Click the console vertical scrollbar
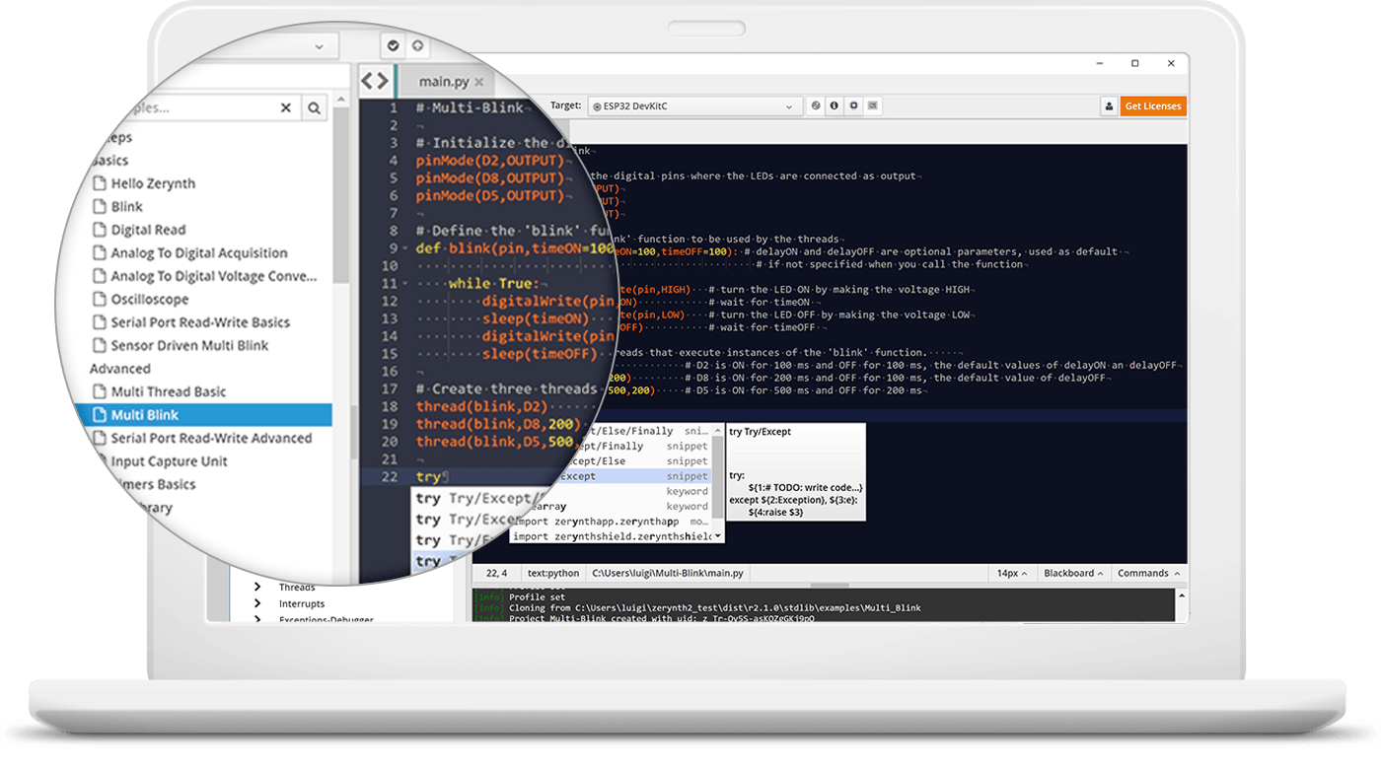The height and width of the screenshot is (770, 1381). (x=1181, y=604)
